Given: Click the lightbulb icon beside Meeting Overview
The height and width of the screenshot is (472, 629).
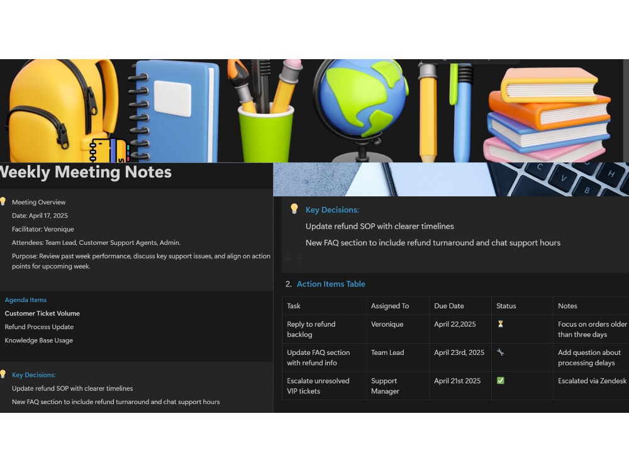Looking at the screenshot, I should [x=3, y=201].
